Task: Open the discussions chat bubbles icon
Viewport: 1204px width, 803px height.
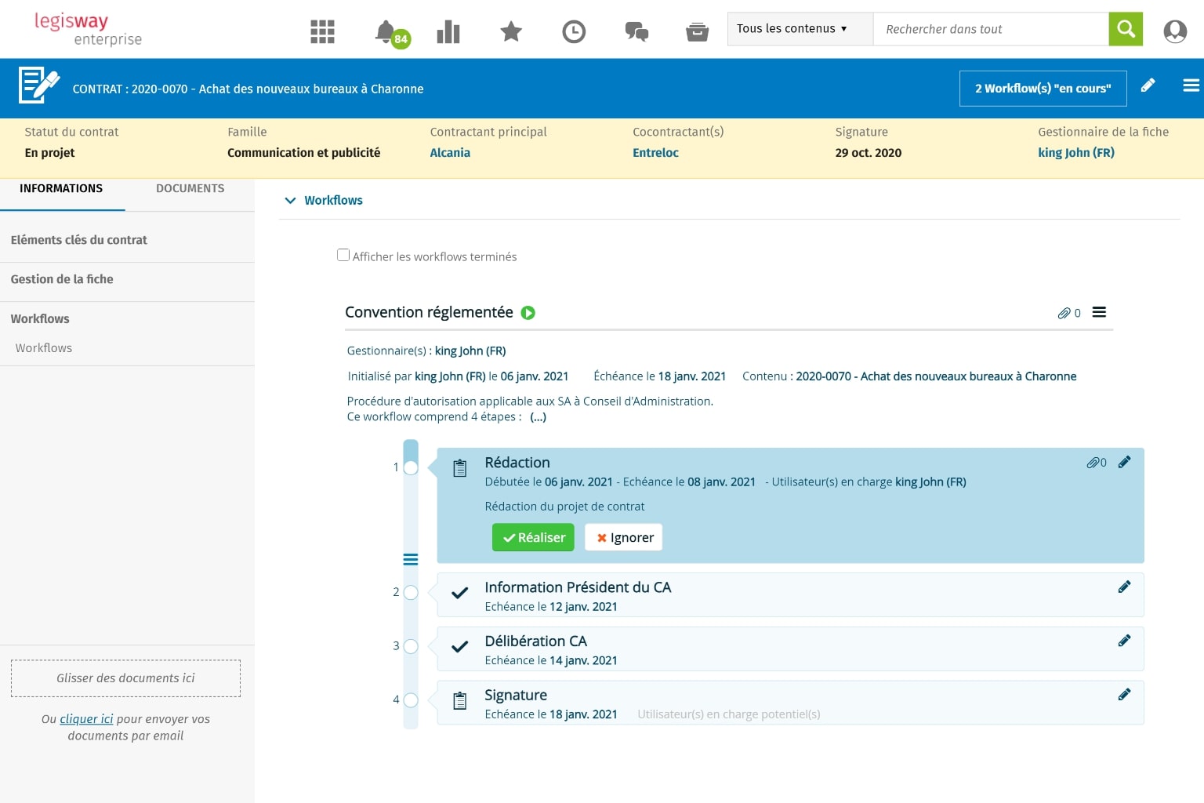Action: pos(636,31)
